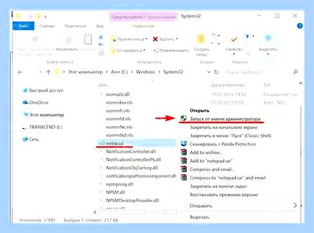
Task: Select normaliz.dll file
Action: [x=117, y=95]
